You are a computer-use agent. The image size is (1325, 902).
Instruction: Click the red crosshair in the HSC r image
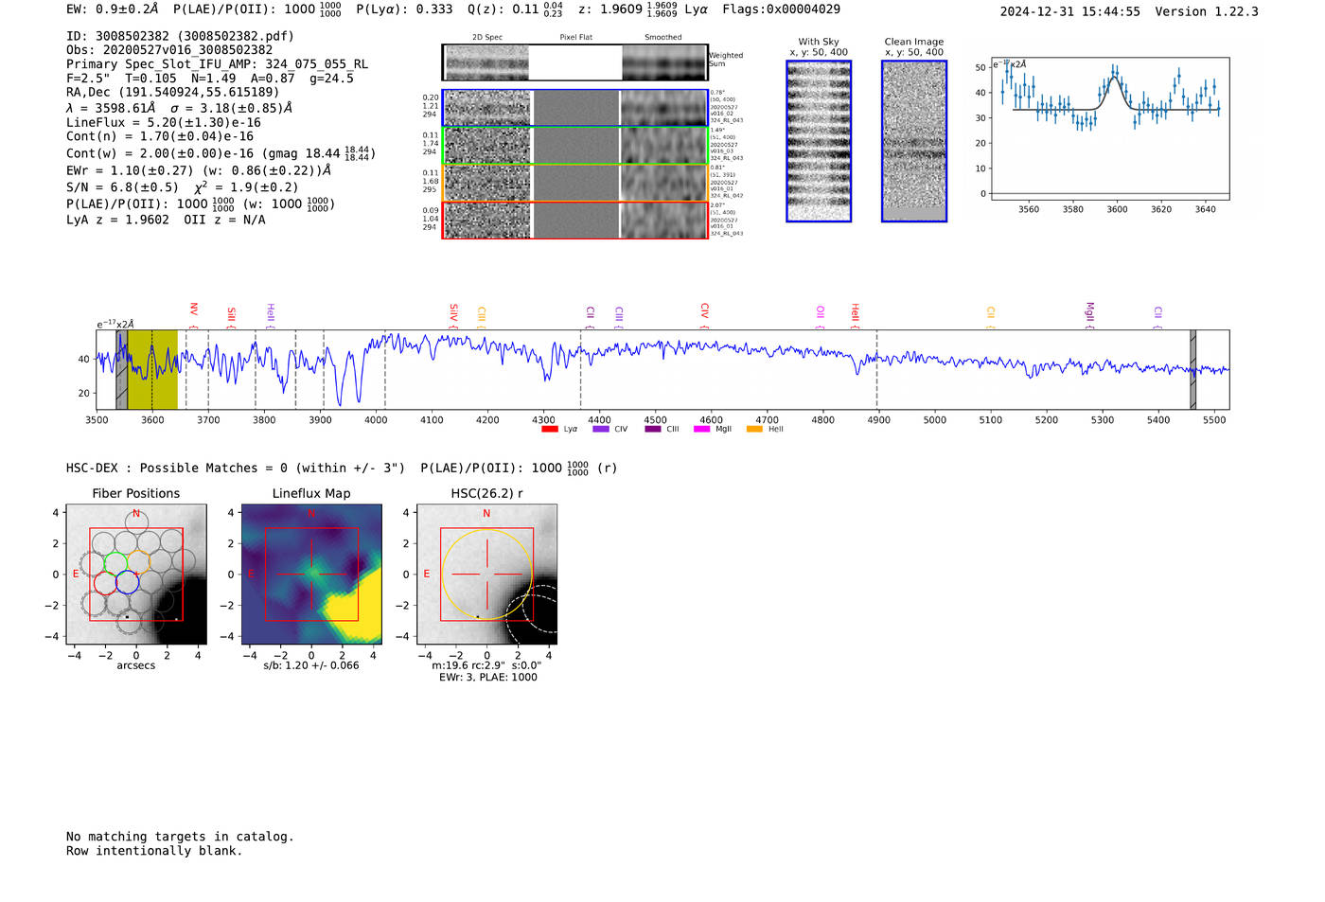click(486, 575)
